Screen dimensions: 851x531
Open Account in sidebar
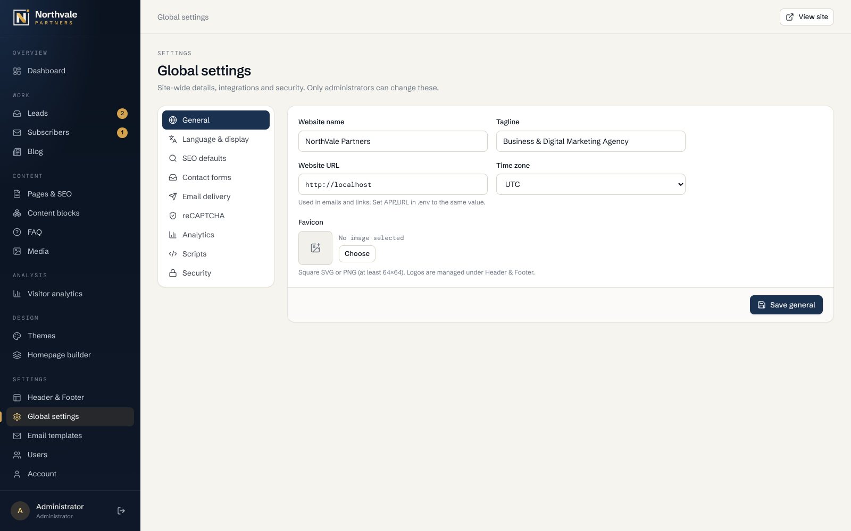[70, 474]
